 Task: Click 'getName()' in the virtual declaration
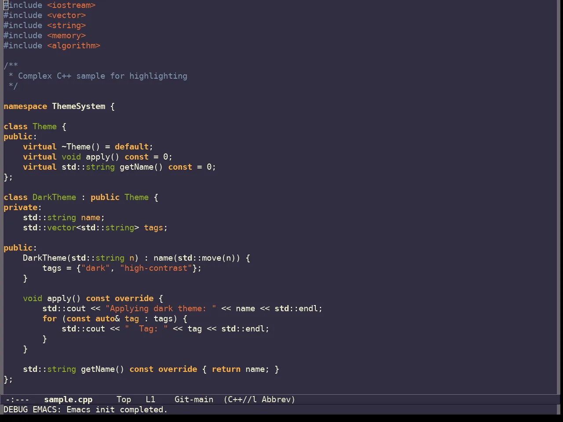click(141, 167)
